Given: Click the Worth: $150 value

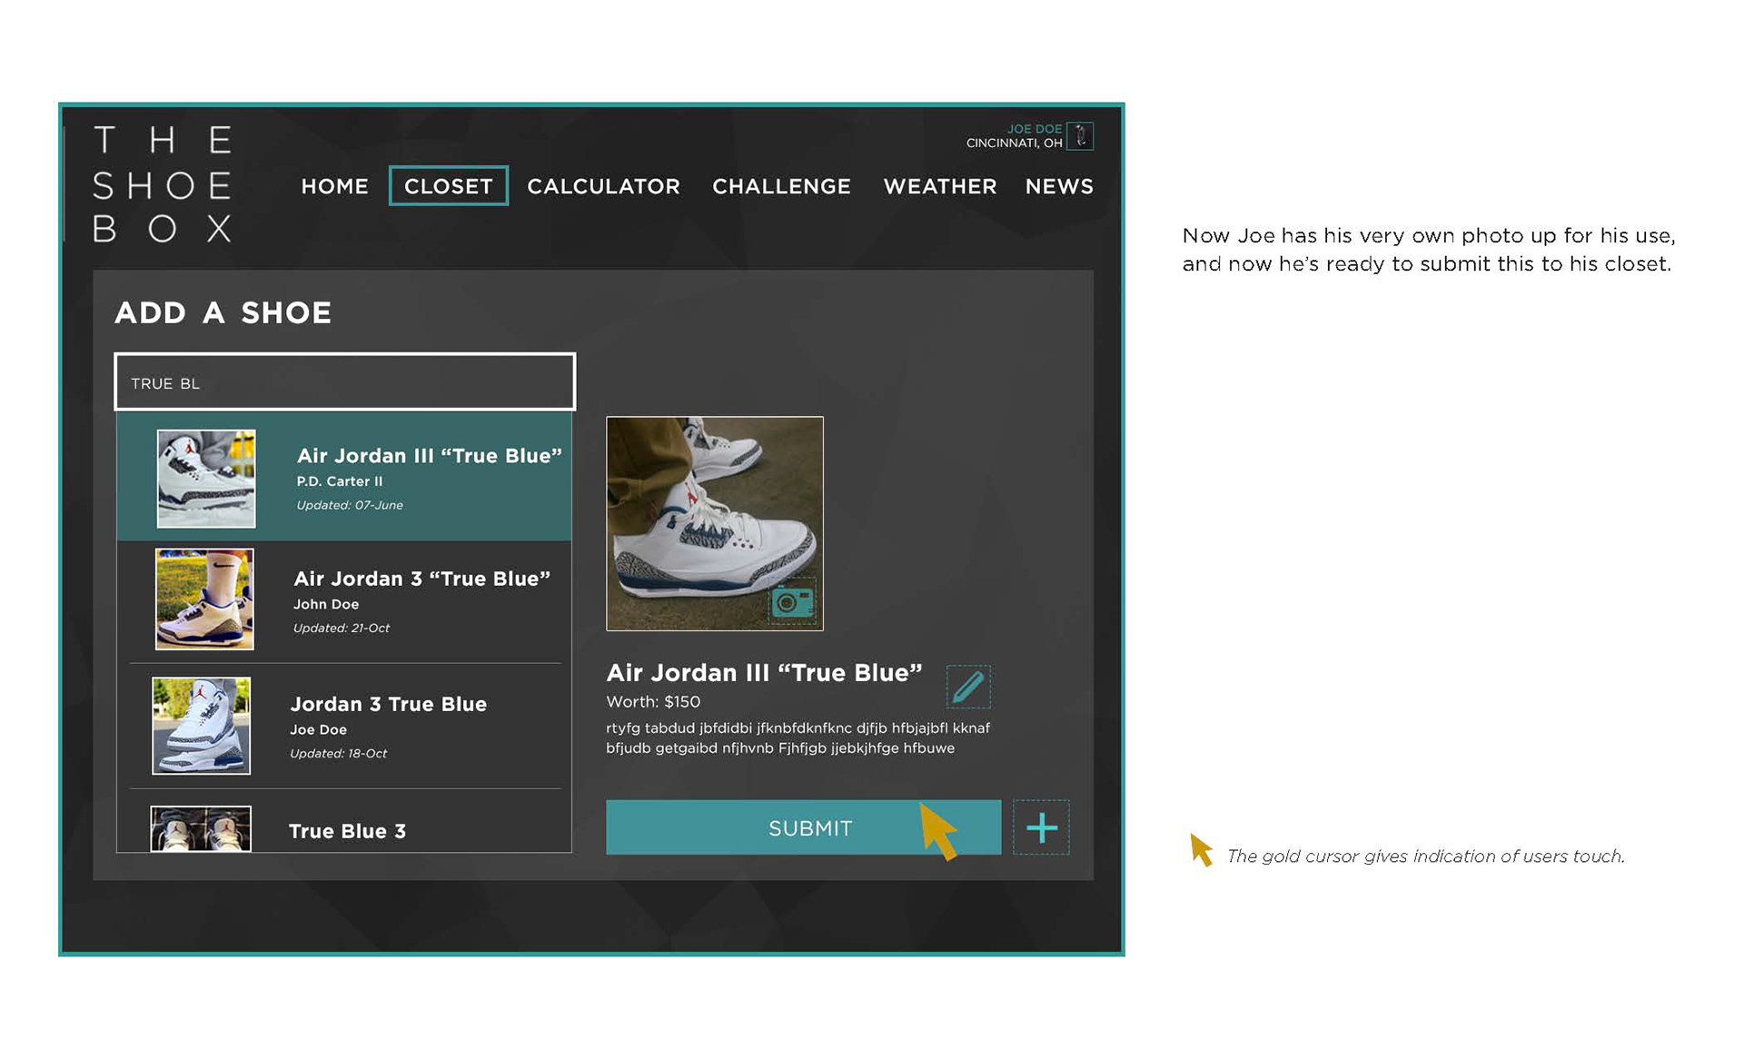Looking at the screenshot, I should [x=653, y=702].
